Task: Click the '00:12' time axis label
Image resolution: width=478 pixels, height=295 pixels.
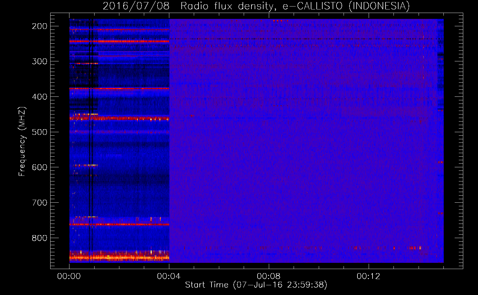Action: pos(369,276)
